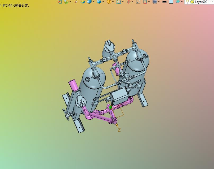Expand the view-orientation cube dropdown arrow
This screenshot has height=169, width=214.
(x=103, y=2)
